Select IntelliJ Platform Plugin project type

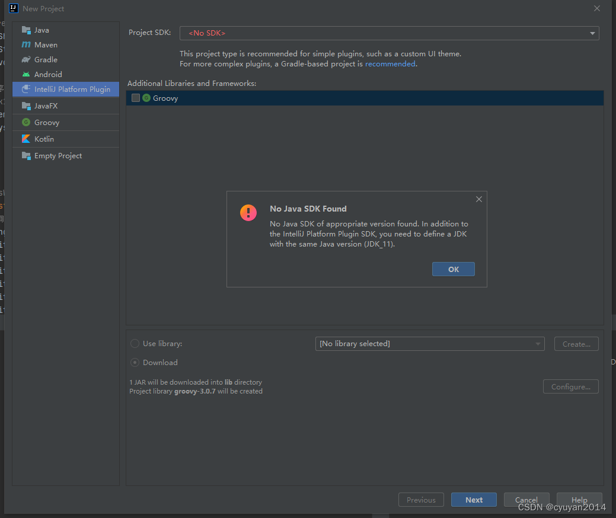point(66,89)
